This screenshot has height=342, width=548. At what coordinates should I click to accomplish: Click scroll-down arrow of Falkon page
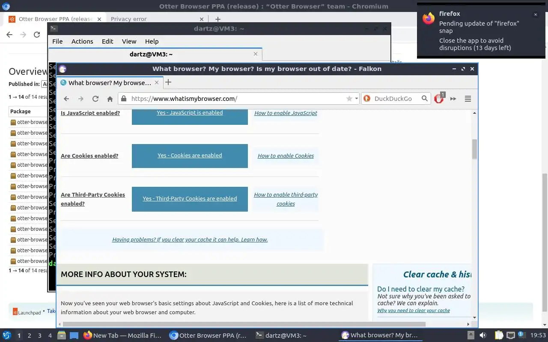[474, 318]
